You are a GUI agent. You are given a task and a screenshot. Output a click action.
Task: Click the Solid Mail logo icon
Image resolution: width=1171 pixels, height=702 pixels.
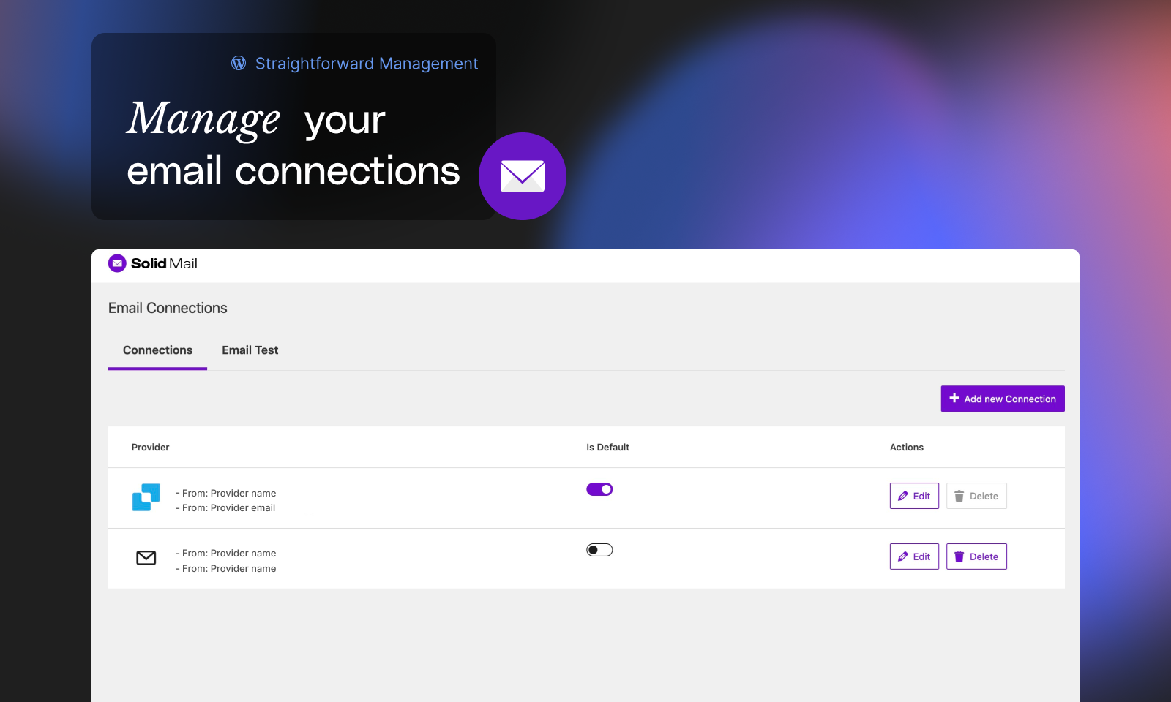pyautogui.click(x=117, y=263)
